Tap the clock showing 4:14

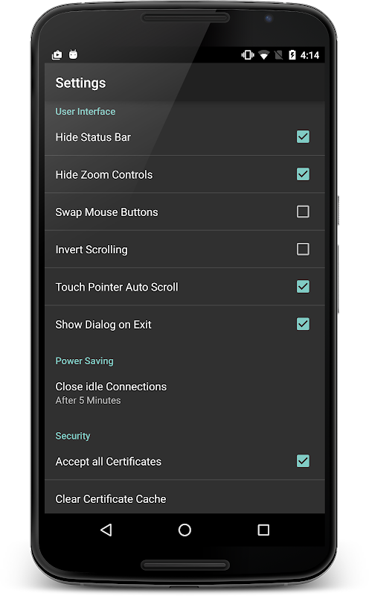click(309, 55)
